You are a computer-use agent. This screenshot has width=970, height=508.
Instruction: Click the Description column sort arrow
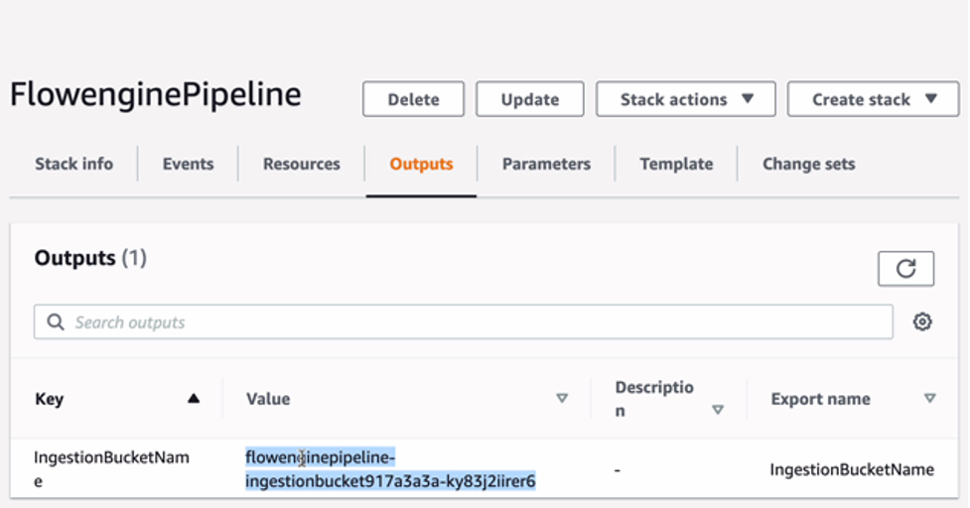(x=718, y=409)
